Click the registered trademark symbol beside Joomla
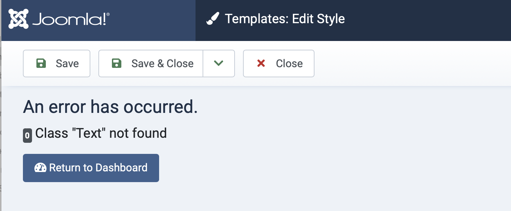This screenshot has height=211, width=511. click(108, 14)
